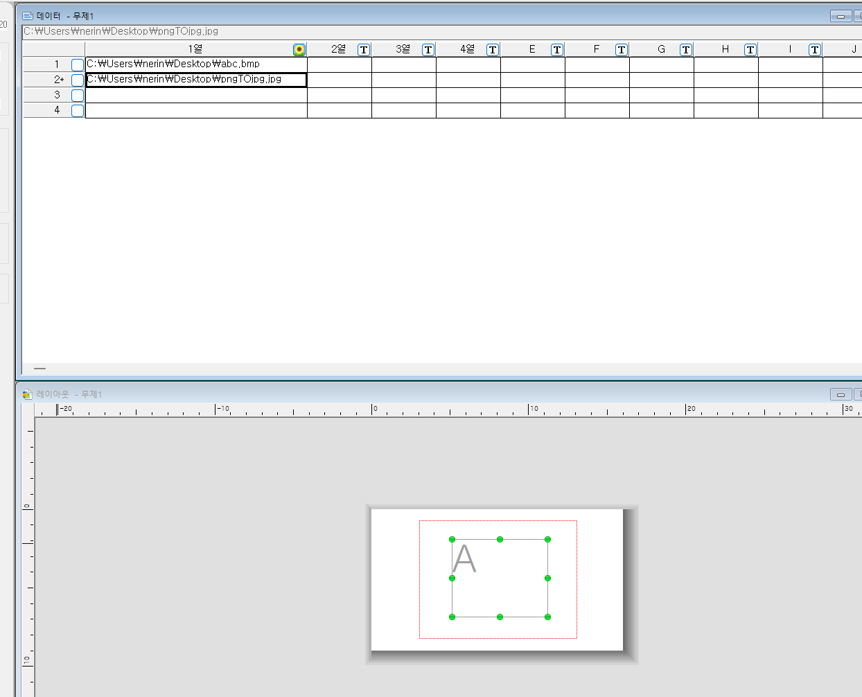
Task: Click the cell containing pngTOjpg.jpg path in row 2
Action: pos(196,80)
